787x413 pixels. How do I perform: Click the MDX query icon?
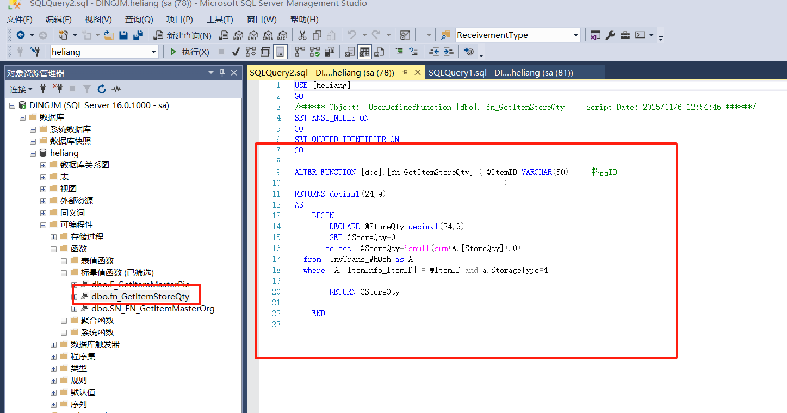(x=238, y=35)
